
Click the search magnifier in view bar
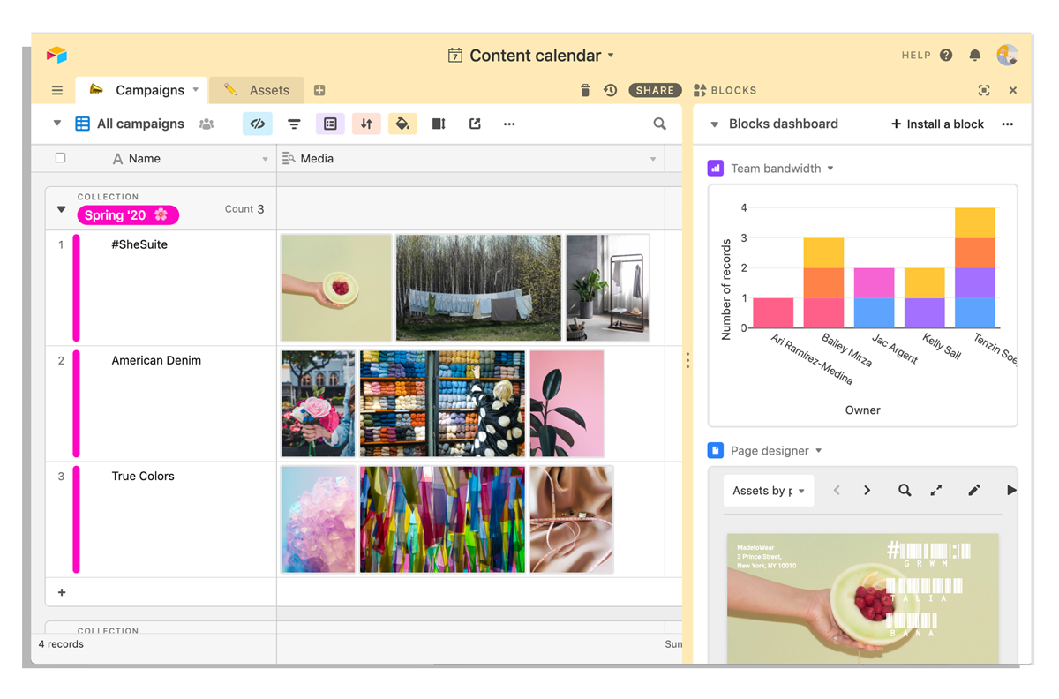pos(659,124)
